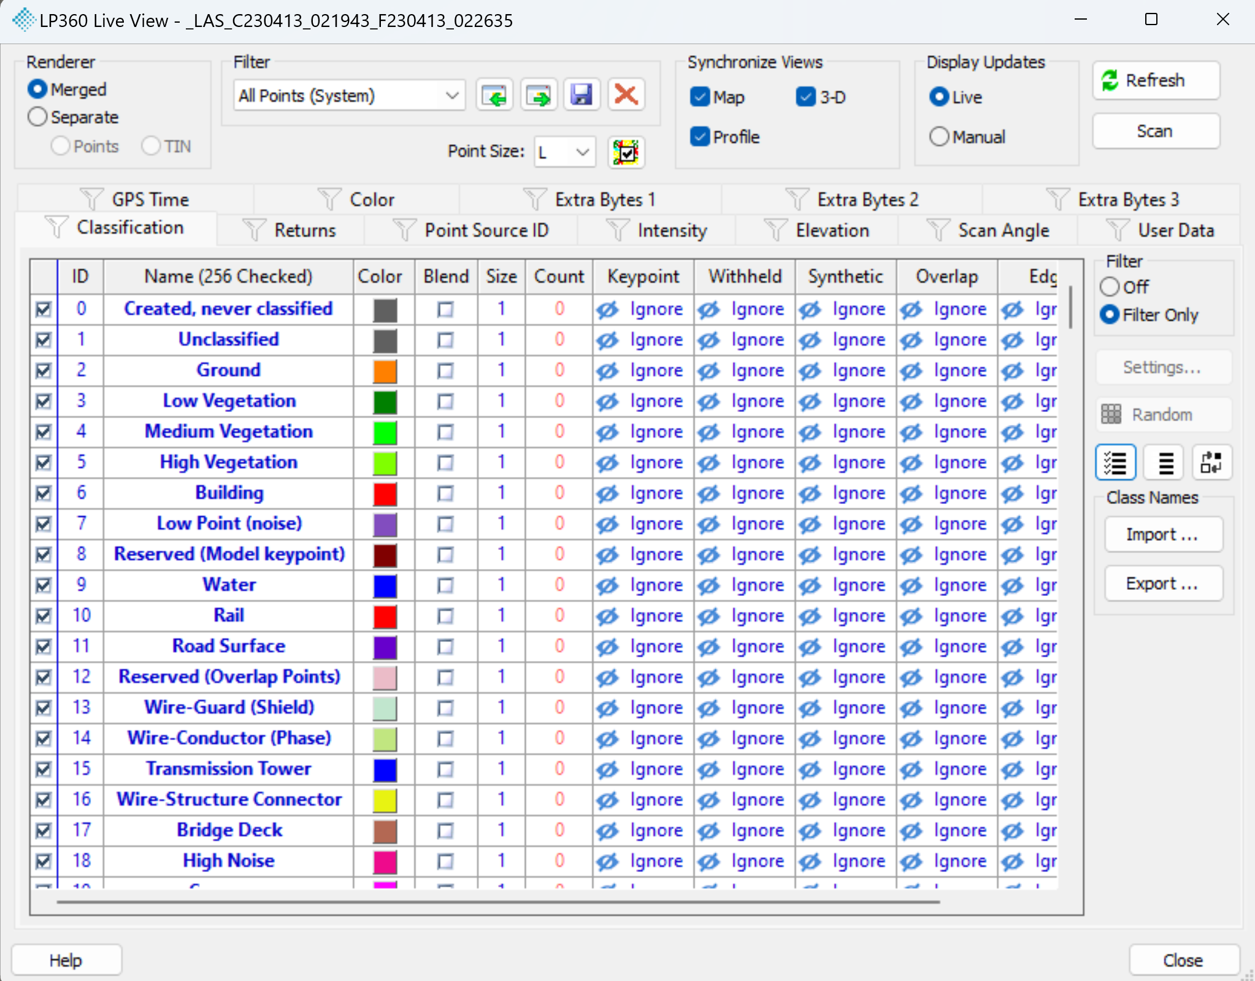Click the export filter icon beside the dropdown
The height and width of the screenshot is (981, 1255).
(539, 96)
